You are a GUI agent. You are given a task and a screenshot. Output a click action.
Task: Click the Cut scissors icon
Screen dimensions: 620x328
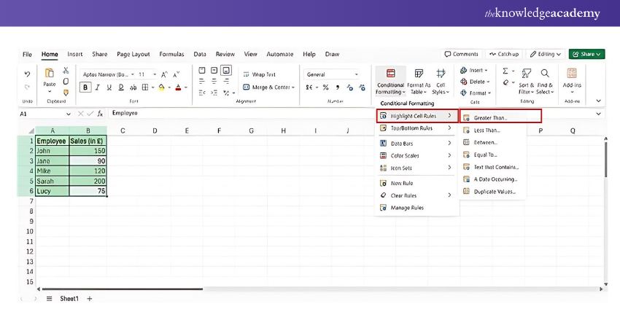(66, 71)
